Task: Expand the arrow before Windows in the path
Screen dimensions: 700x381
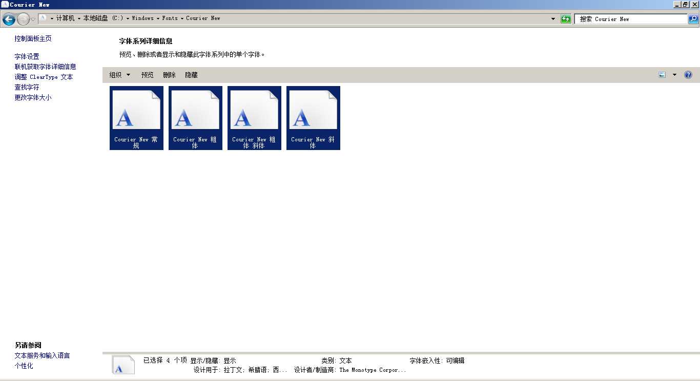Action: click(128, 18)
